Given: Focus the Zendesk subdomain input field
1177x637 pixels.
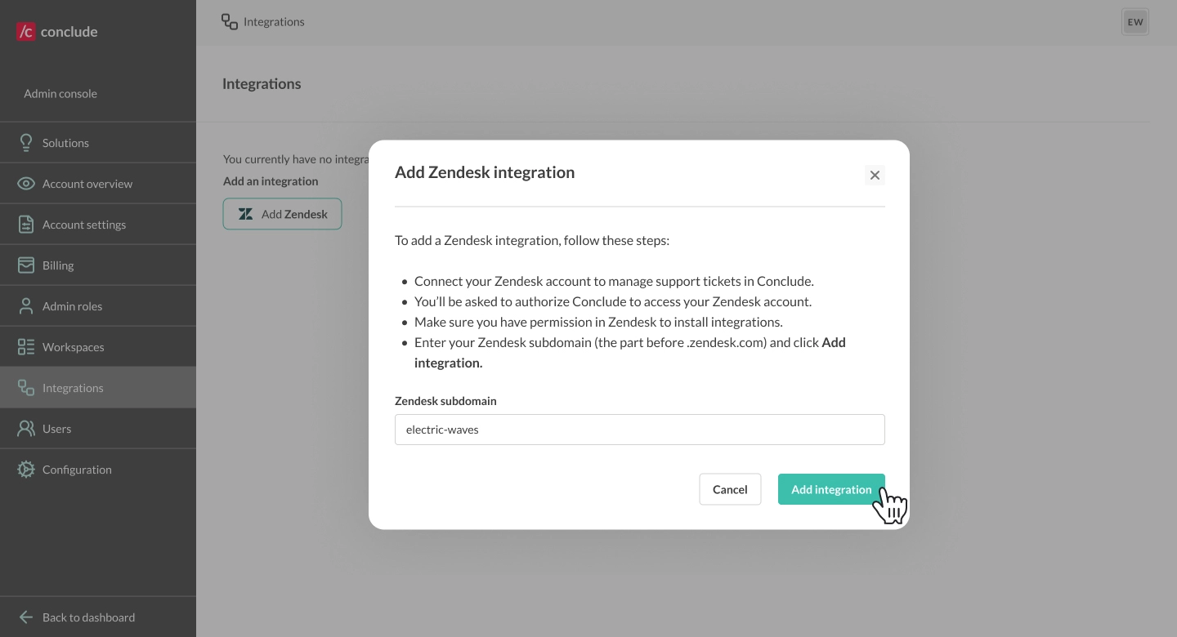Looking at the screenshot, I should pyautogui.click(x=639, y=430).
